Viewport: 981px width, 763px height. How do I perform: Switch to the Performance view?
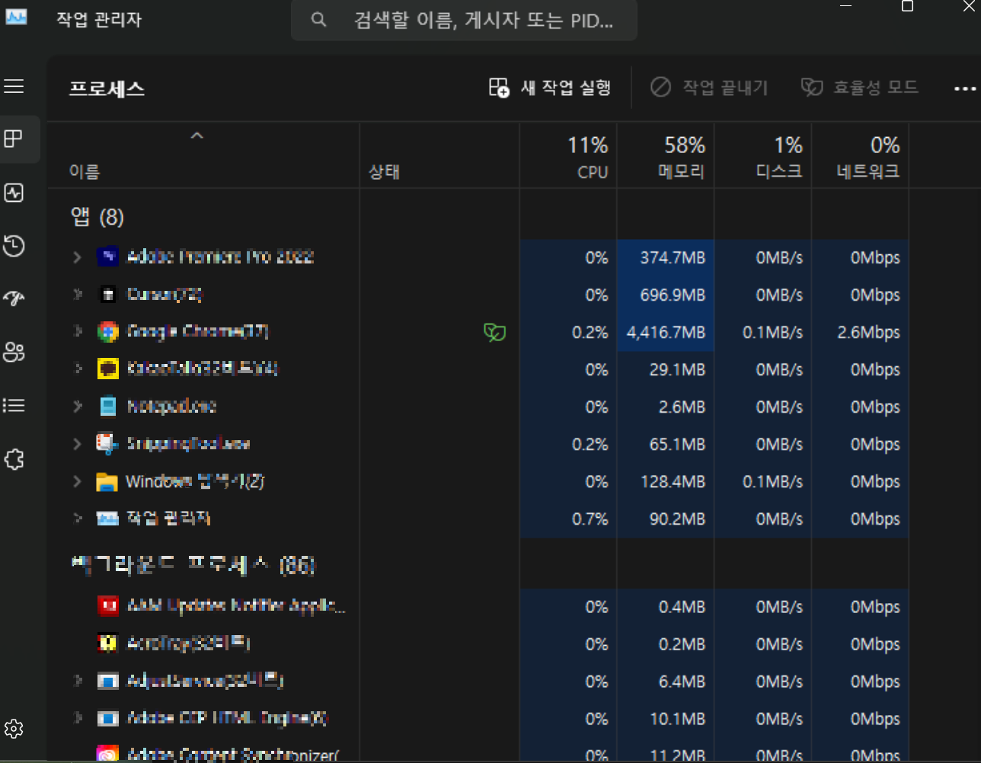click(14, 193)
